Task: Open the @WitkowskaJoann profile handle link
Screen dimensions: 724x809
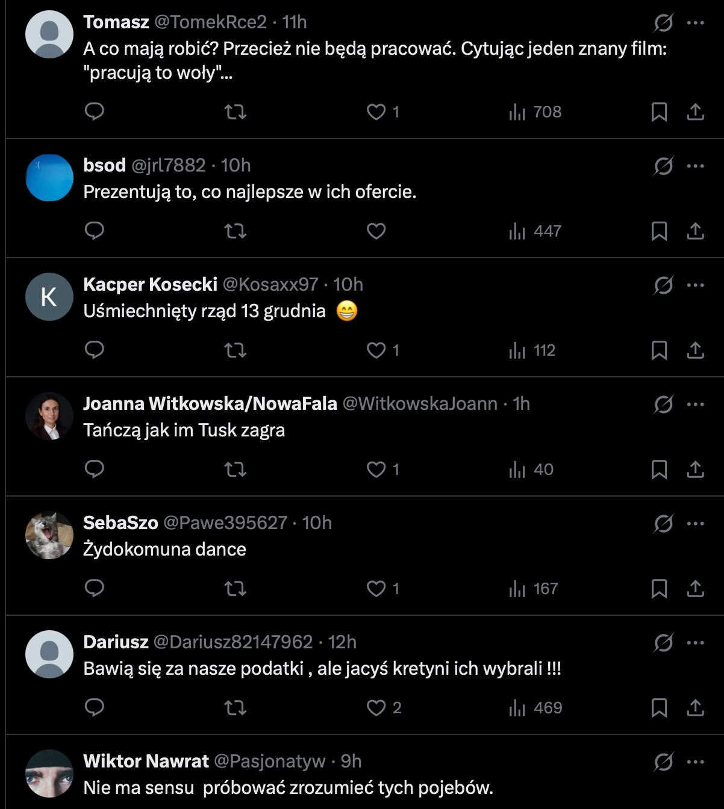Action: [x=420, y=403]
